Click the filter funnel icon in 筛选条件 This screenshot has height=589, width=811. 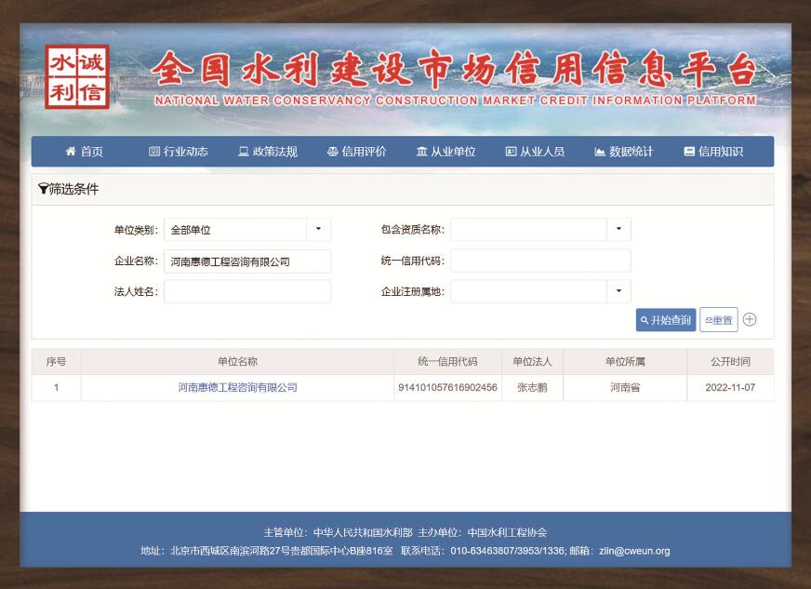43,190
